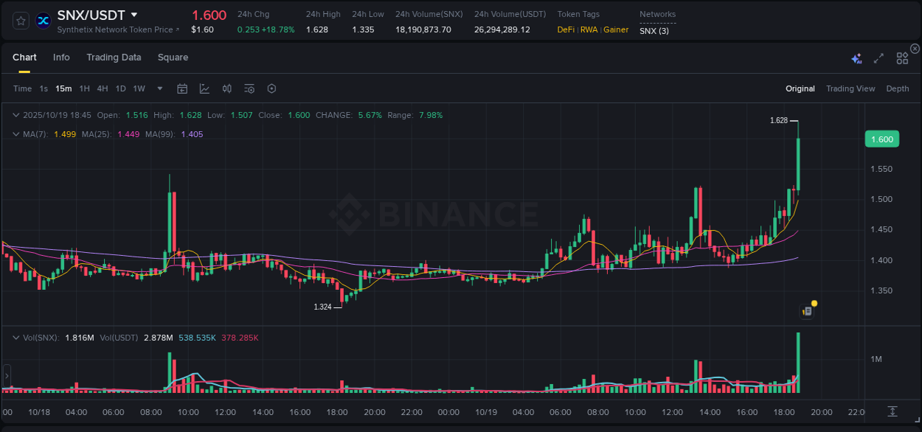Expand the chart to fullscreen

[x=878, y=57]
